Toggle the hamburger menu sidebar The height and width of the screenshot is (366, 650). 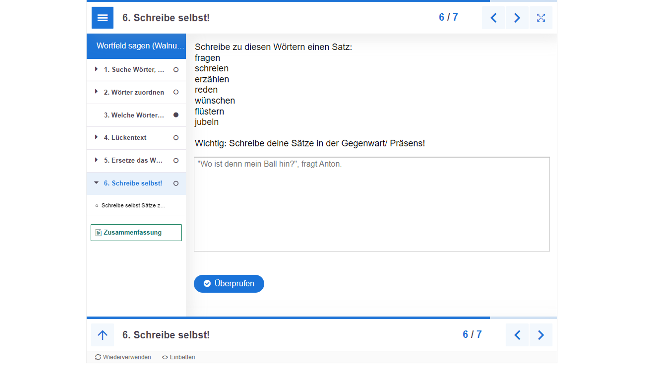coord(102,18)
